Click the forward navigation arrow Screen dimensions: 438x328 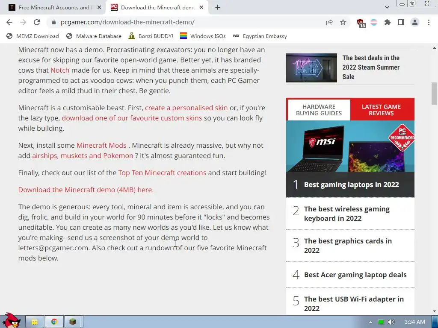coord(23,22)
